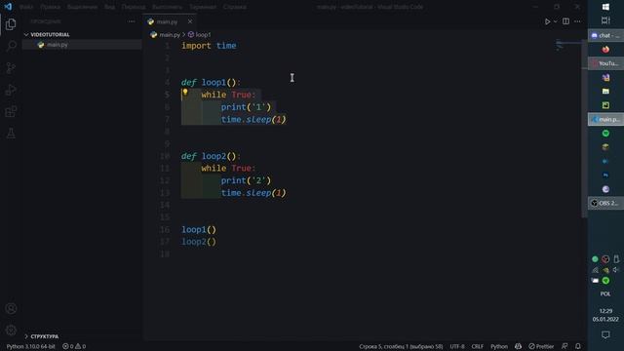Open the Testing flask view

[x=11, y=134]
